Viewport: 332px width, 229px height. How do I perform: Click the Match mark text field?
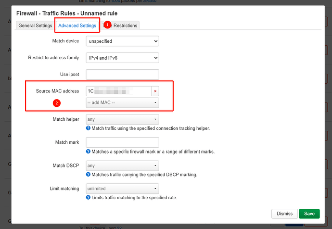pos(122,142)
